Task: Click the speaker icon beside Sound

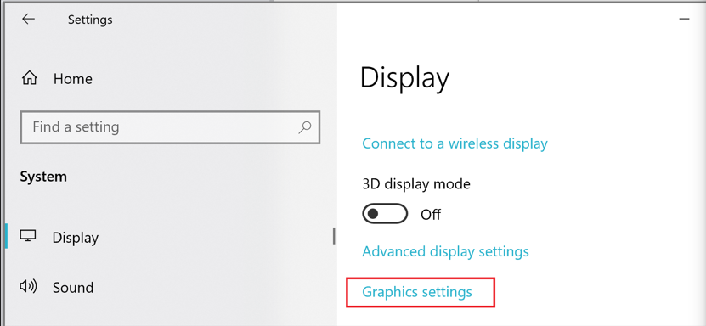Action: (28, 286)
